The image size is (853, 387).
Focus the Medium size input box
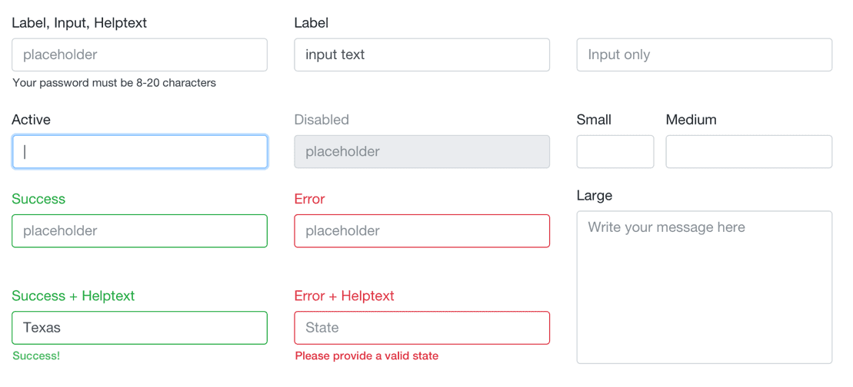(748, 151)
